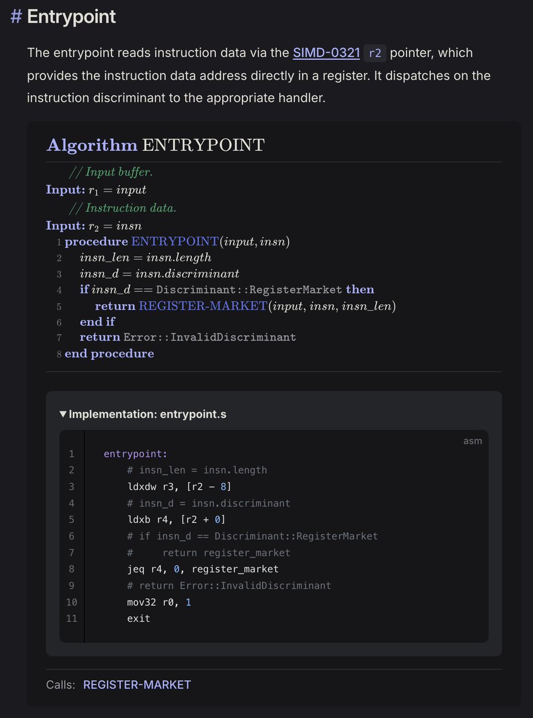Click the "// Instruction data." comment
The width and height of the screenshot is (533, 718).
(123, 208)
